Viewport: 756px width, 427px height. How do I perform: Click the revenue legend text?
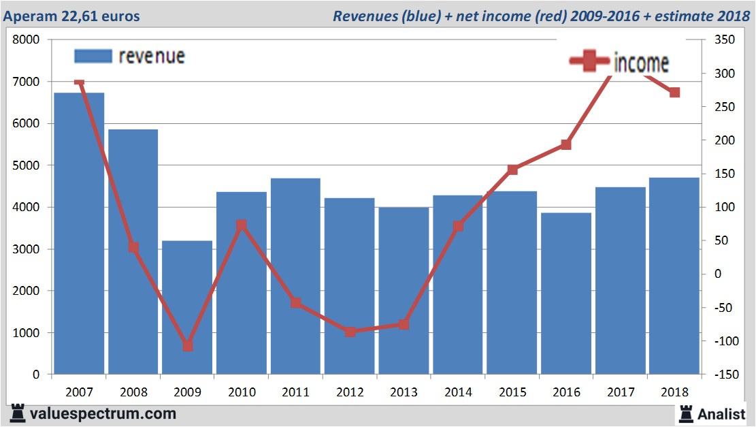pyautogui.click(x=152, y=57)
